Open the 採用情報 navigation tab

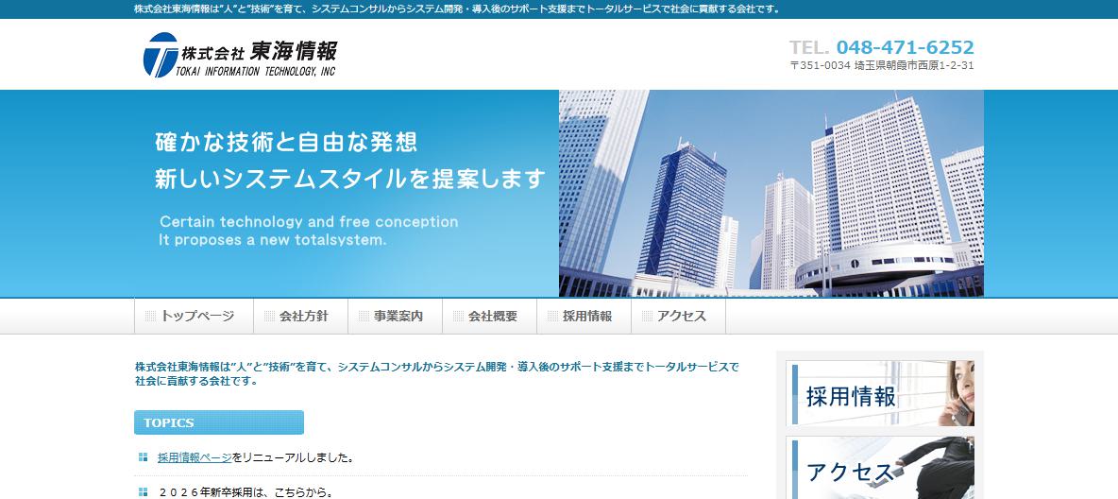pos(584,317)
